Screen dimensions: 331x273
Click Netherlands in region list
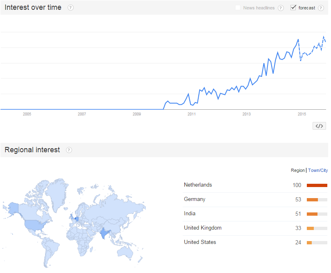click(x=198, y=185)
